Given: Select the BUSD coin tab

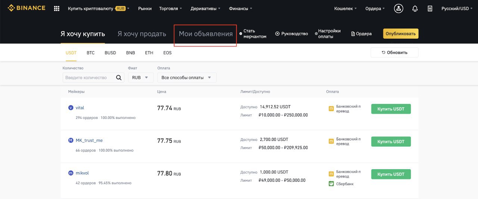Looking at the screenshot, I should 110,53.
